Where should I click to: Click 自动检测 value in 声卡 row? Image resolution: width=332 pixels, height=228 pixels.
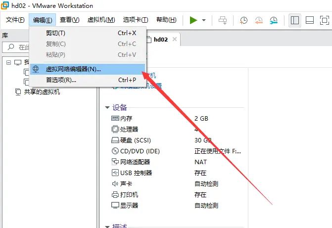pos(206,184)
